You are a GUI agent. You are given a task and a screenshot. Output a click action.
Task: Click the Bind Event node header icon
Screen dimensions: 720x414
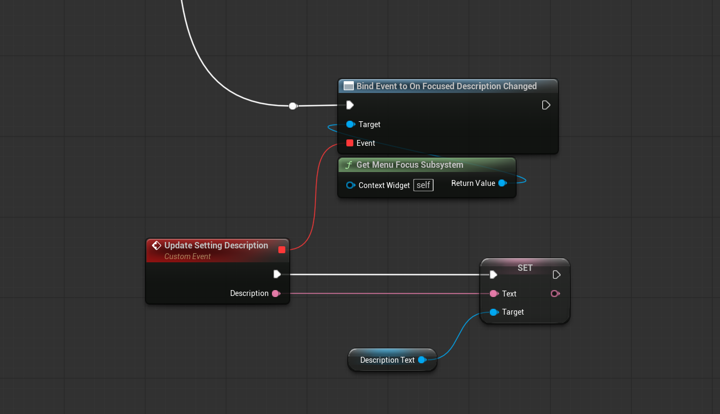[x=348, y=86]
